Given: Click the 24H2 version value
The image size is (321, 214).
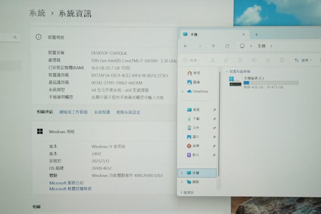Looking at the screenshot, I should [x=96, y=154].
